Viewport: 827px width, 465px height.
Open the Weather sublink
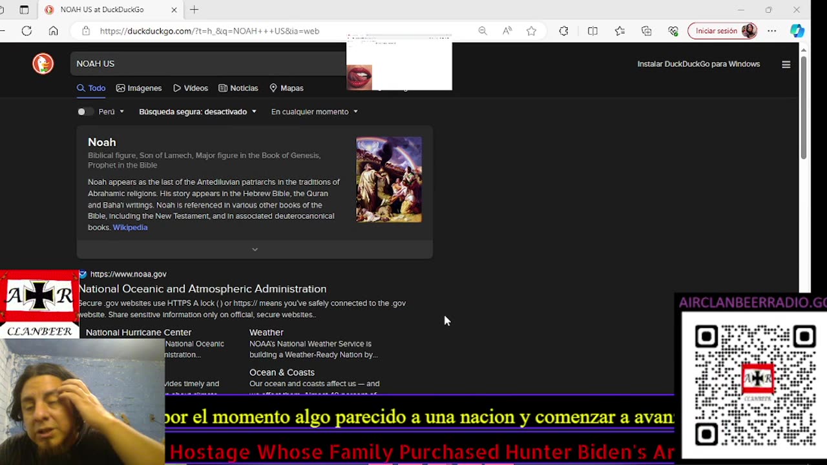(266, 332)
